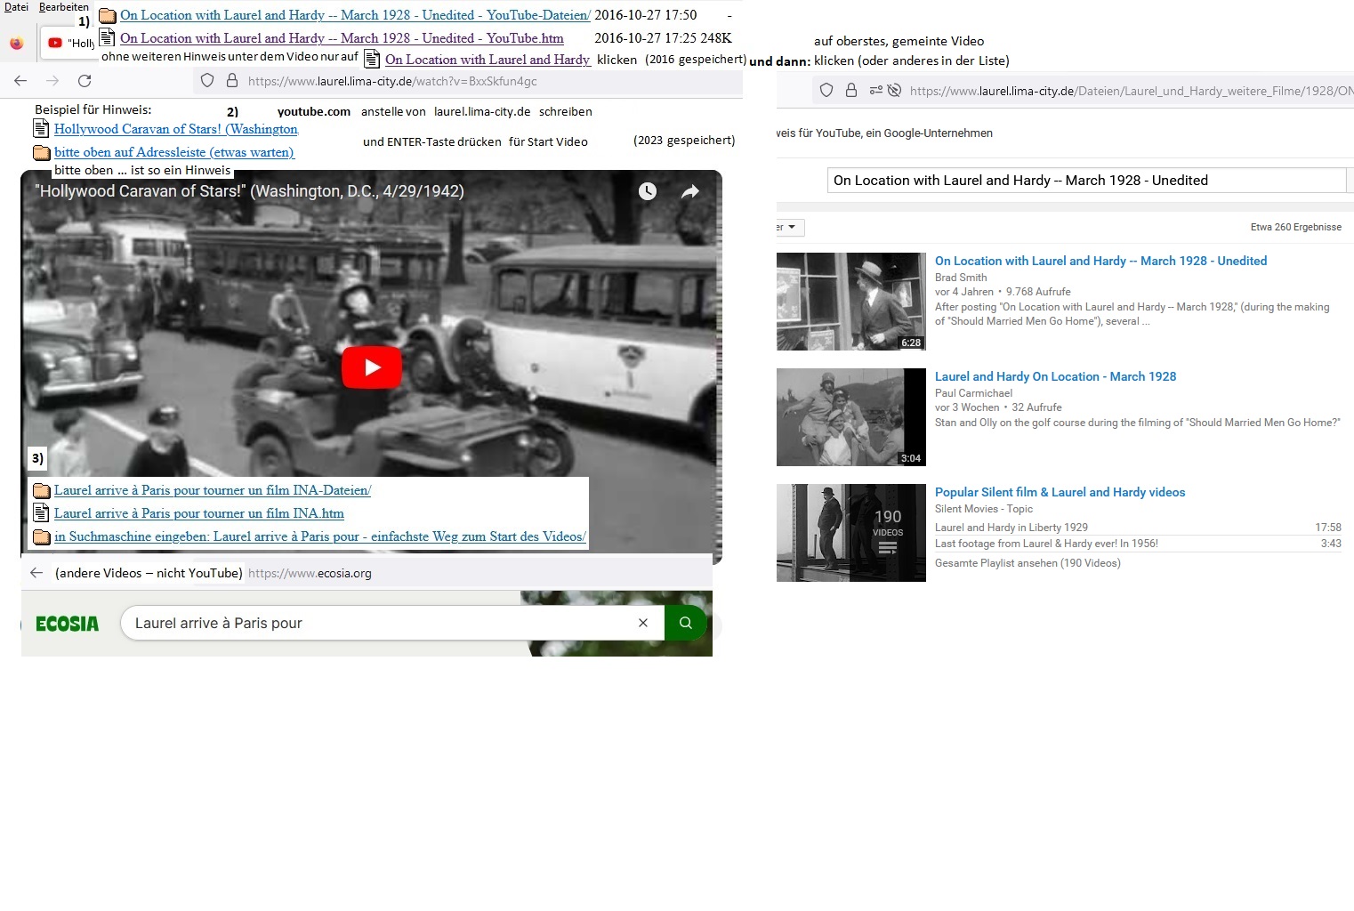Reload the left browser page

click(85, 81)
